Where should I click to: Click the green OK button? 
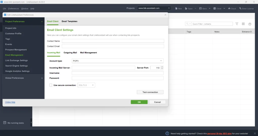(139, 102)
